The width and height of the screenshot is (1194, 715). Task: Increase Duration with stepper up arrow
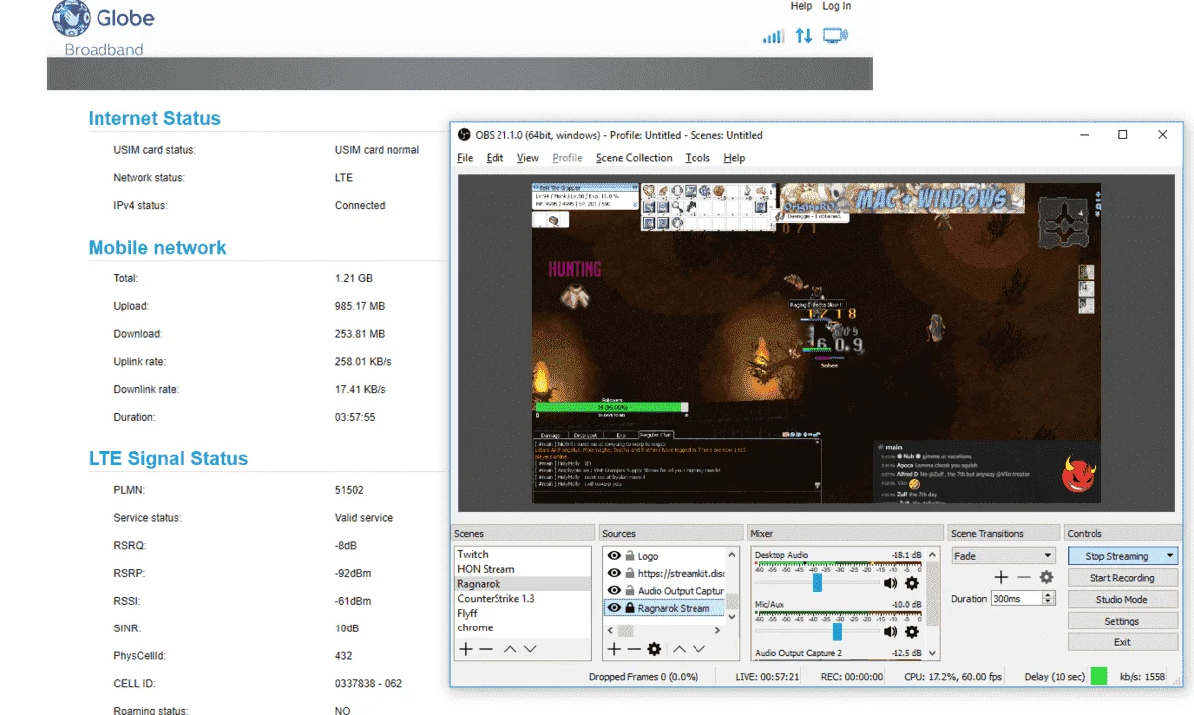[1048, 595]
